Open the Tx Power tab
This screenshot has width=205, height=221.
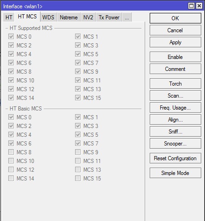109,17
